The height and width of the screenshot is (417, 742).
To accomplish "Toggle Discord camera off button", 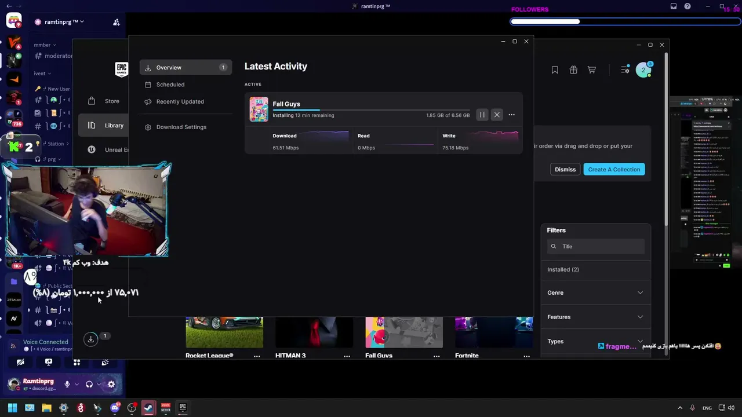I will click(x=20, y=363).
